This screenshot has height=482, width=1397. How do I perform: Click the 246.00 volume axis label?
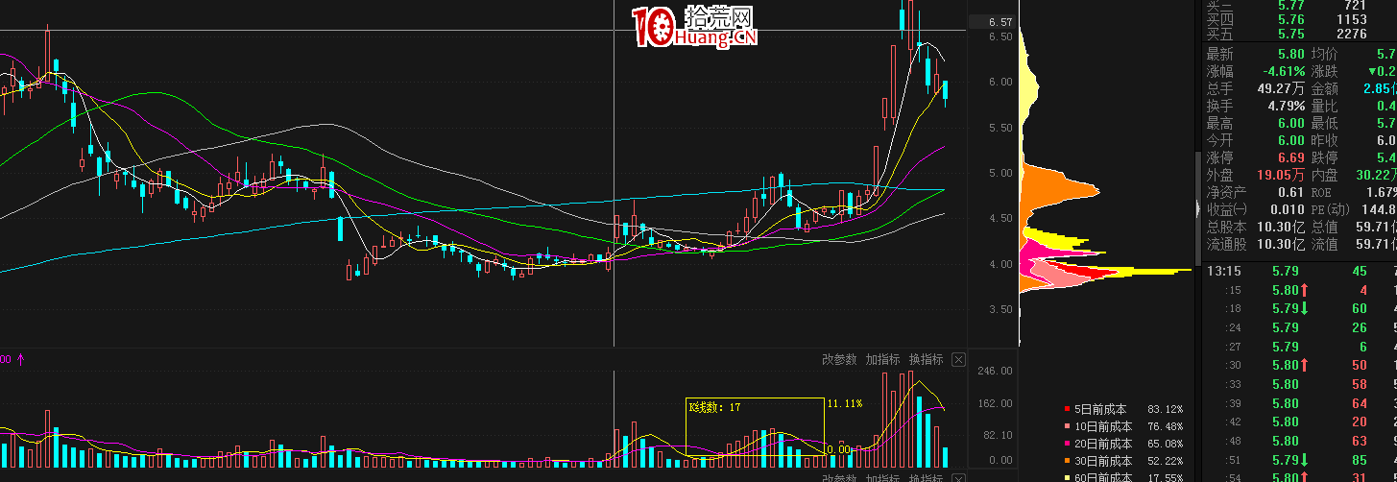coord(994,371)
